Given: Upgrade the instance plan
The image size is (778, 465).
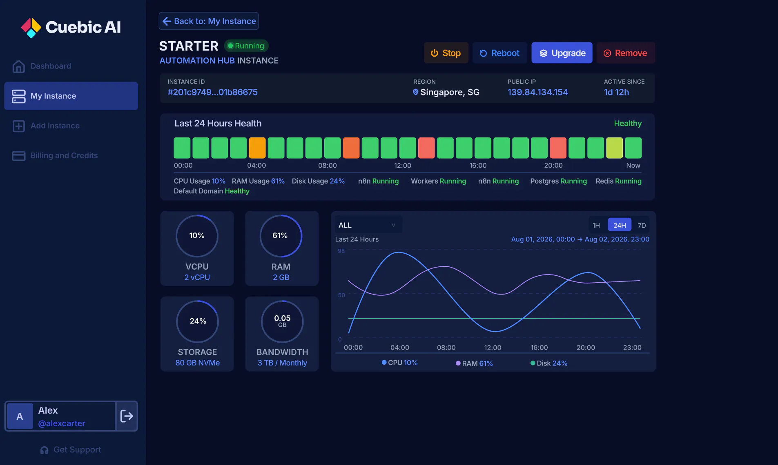Looking at the screenshot, I should (x=562, y=53).
